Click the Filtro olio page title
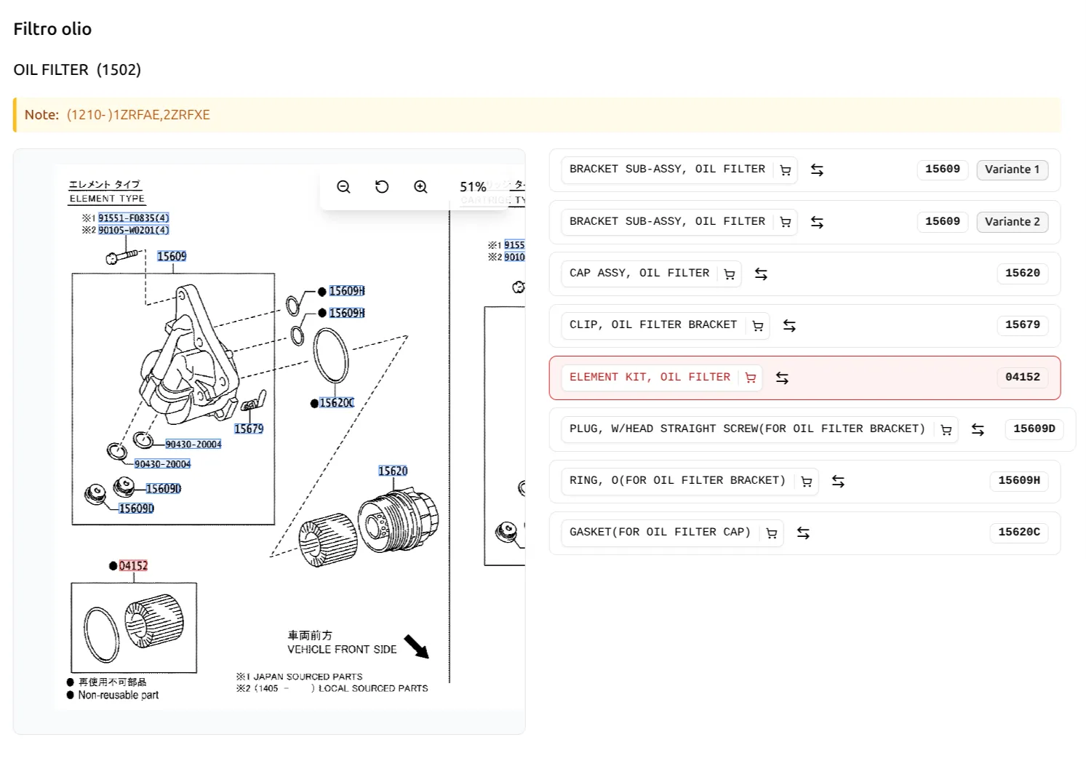Viewport: 1086px width, 777px height. [52, 29]
